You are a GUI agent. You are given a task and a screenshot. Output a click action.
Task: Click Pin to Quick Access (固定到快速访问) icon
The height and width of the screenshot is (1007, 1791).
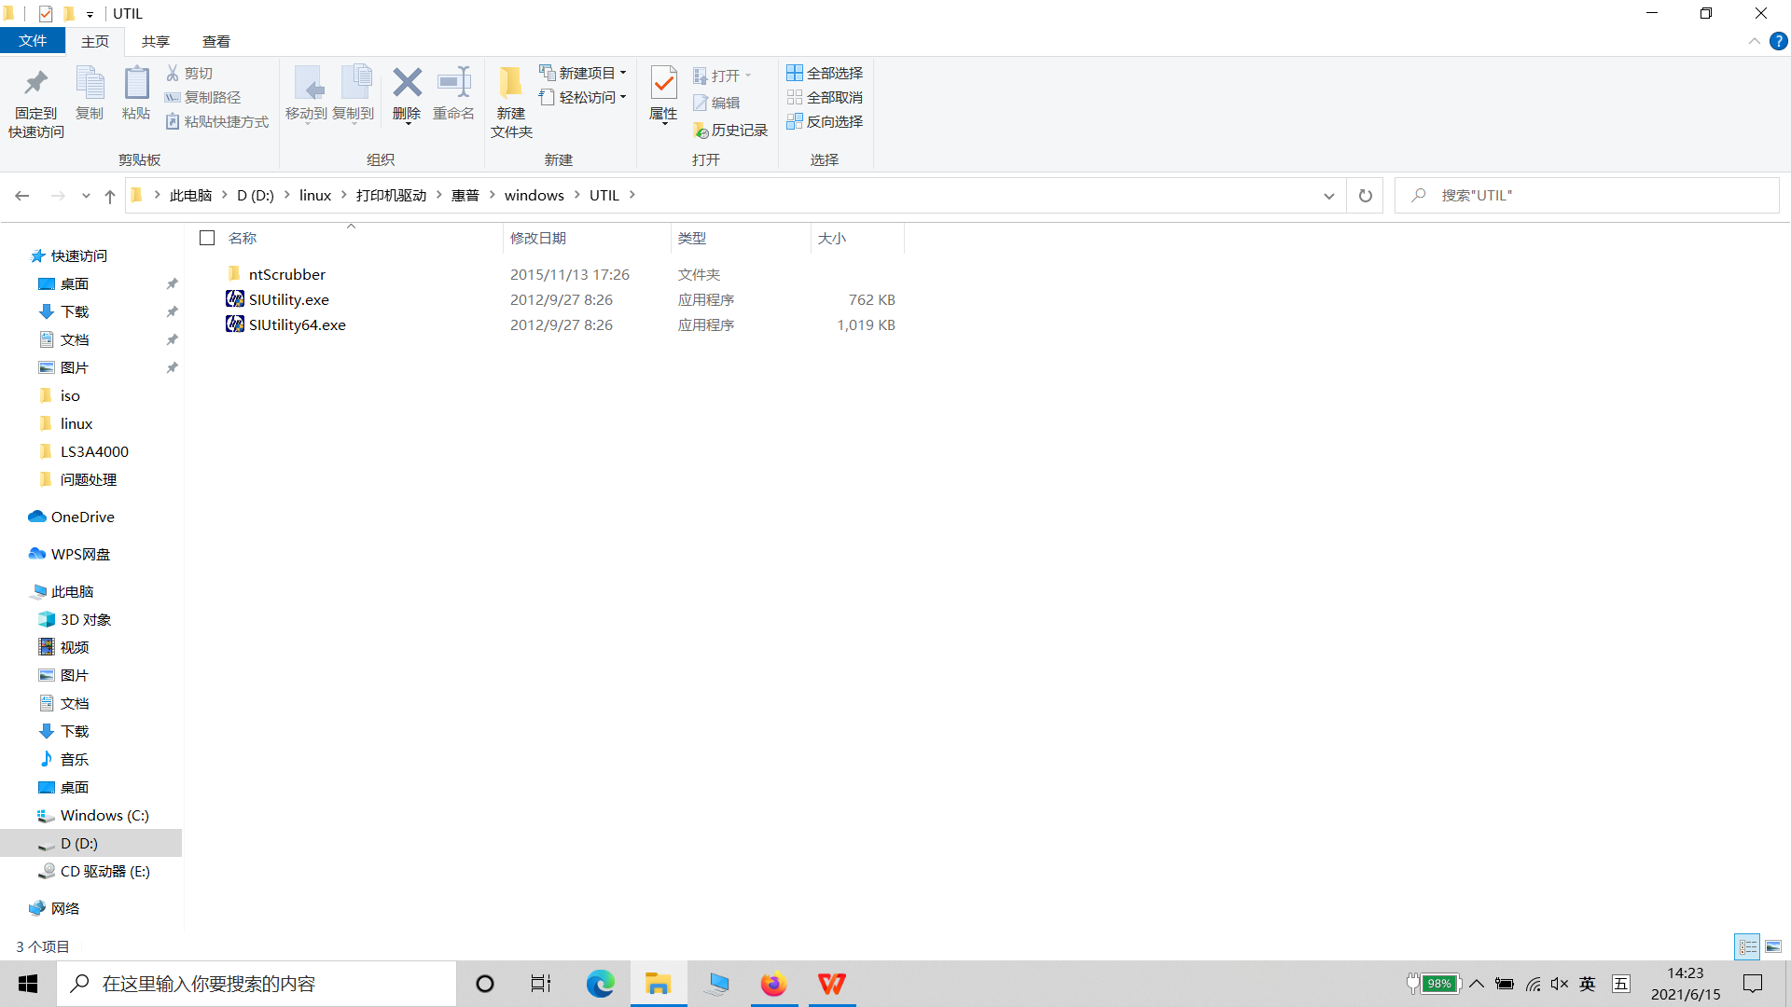[36, 84]
